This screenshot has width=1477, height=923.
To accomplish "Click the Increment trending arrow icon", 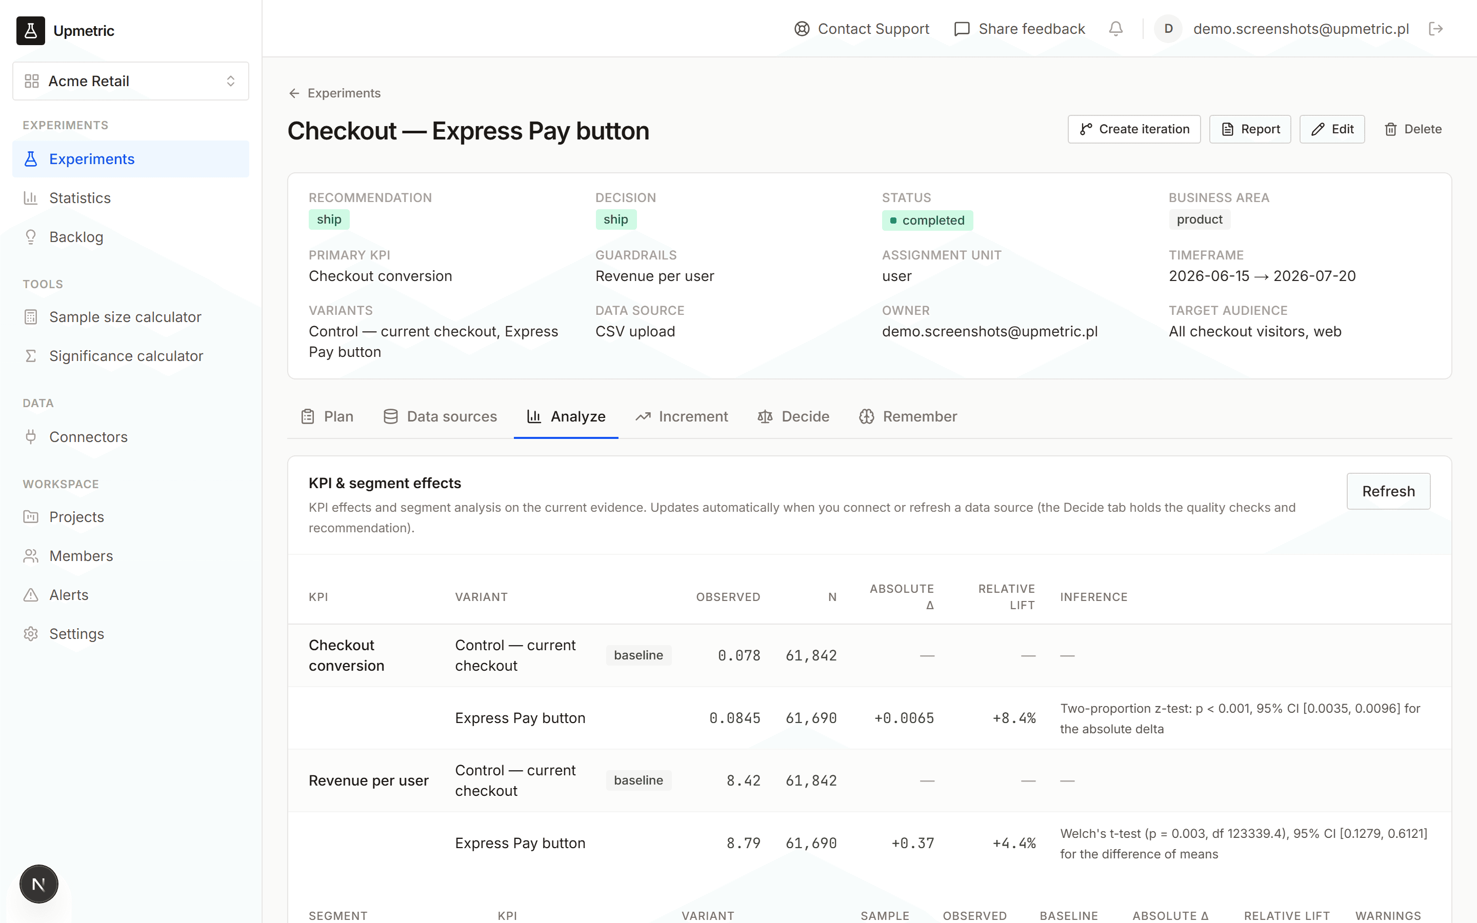I will 643,416.
